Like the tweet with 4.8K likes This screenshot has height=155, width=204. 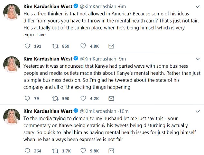click(x=83, y=46)
